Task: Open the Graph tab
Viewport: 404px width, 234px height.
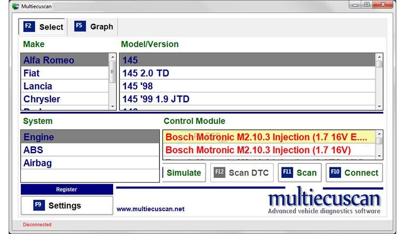Action: coord(93,27)
